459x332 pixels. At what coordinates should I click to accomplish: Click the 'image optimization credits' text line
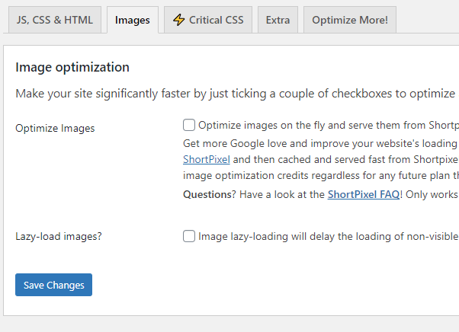pyautogui.click(x=320, y=176)
